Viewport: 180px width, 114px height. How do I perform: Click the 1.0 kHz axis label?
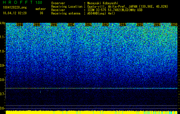click(3, 51)
